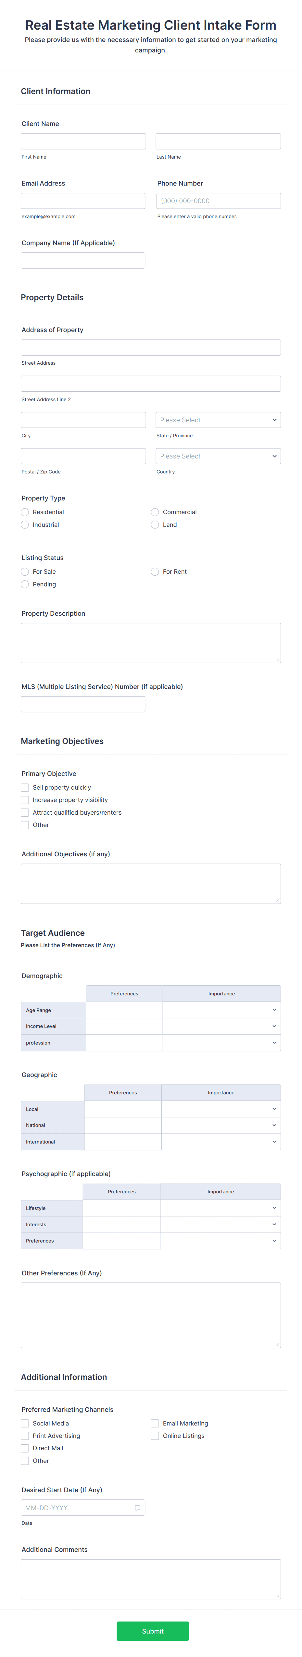Click the Additional Comments text area
Viewport: 302px width, 1657px height.
click(150, 1579)
